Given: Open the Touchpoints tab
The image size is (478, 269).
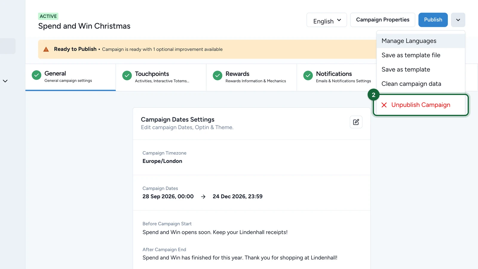Looking at the screenshot, I should point(161,77).
